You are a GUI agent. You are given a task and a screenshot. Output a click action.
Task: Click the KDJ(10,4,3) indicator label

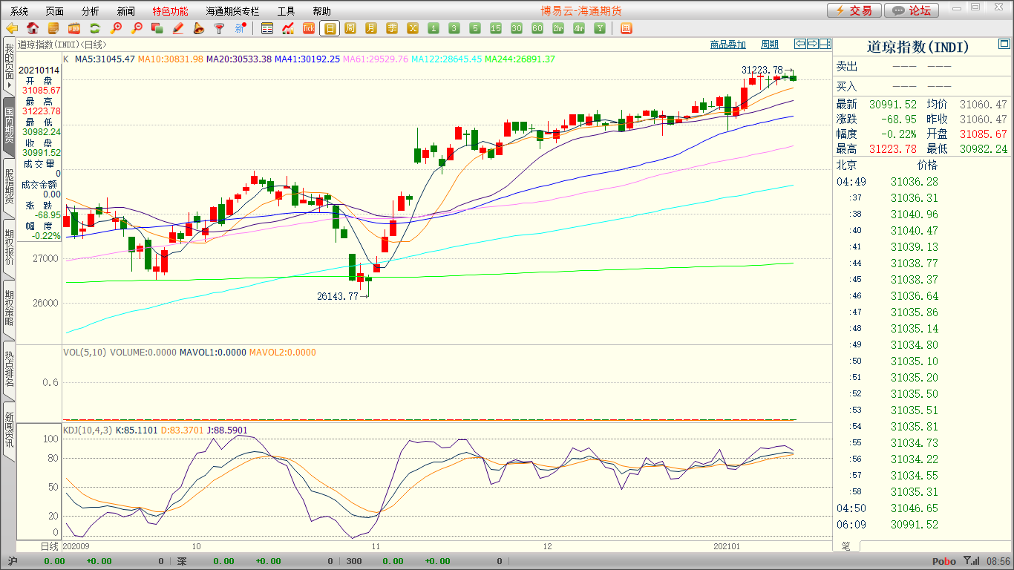pos(88,430)
